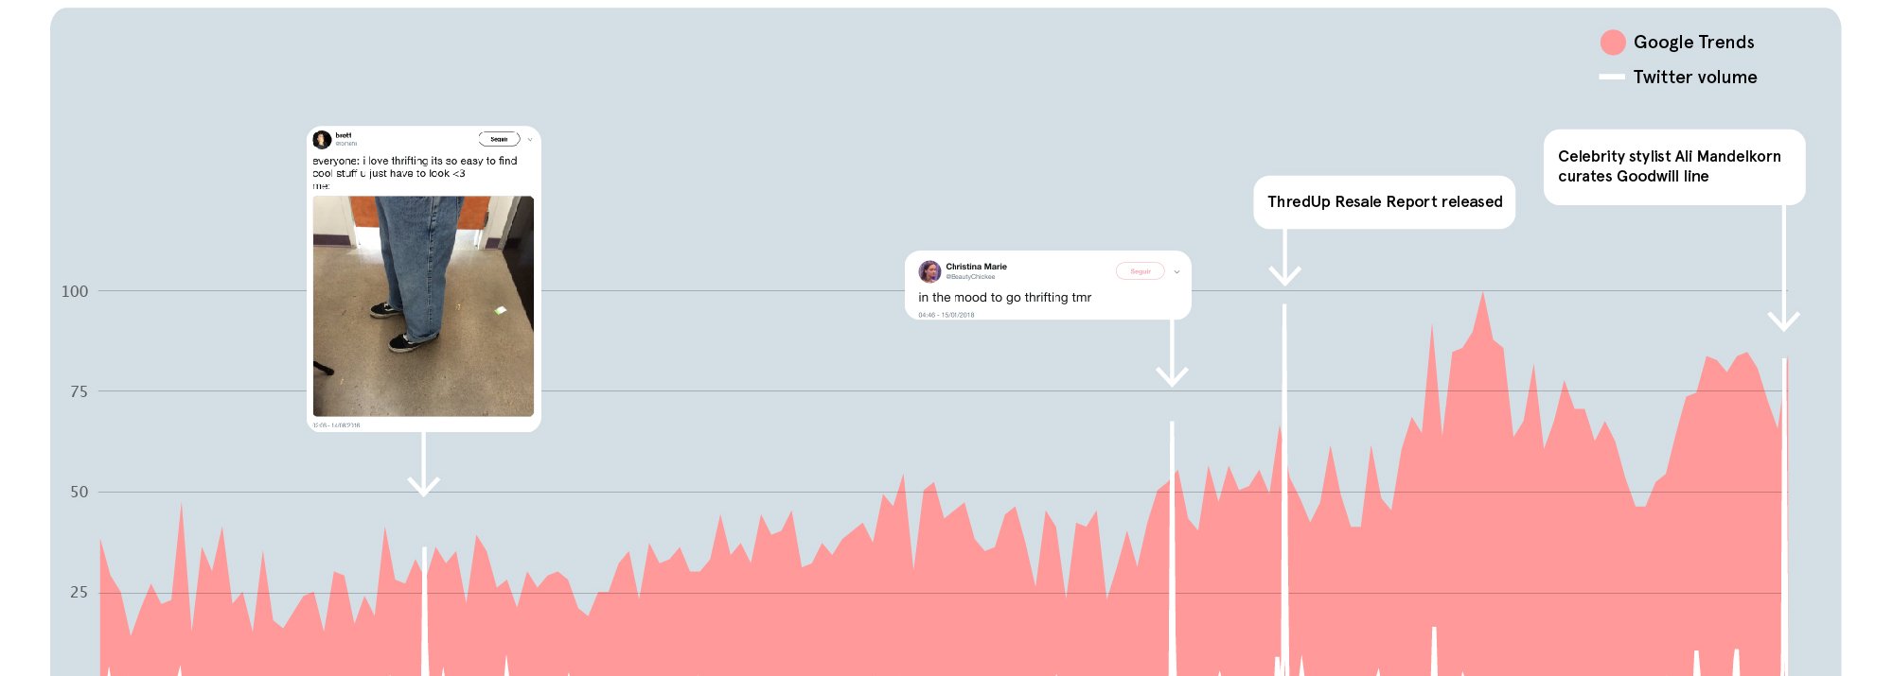This screenshot has width=1893, height=676.
Task: Select the ThredUp Resale Report released callout
Action: (x=1384, y=202)
